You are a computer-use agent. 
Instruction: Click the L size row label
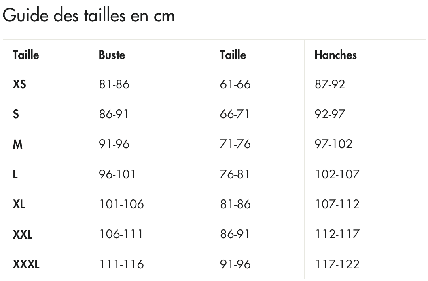click(15, 174)
